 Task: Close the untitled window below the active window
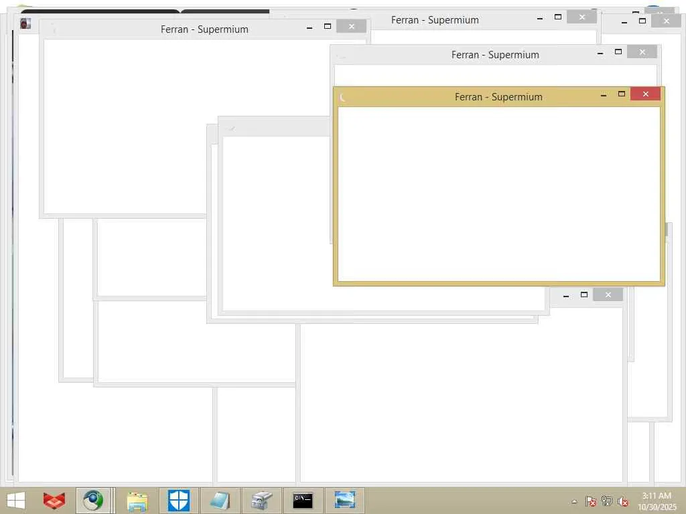pyautogui.click(x=608, y=294)
